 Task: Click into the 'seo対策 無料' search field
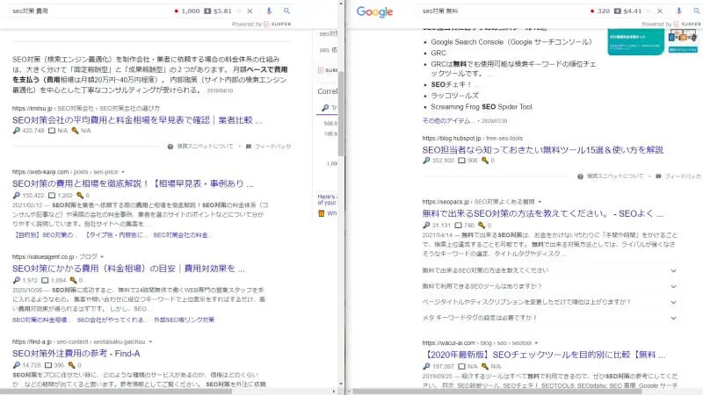tap(492, 11)
